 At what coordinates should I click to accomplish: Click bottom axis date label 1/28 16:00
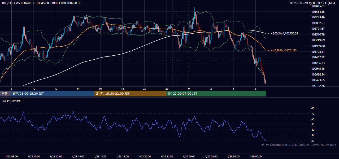(x=100, y=156)
